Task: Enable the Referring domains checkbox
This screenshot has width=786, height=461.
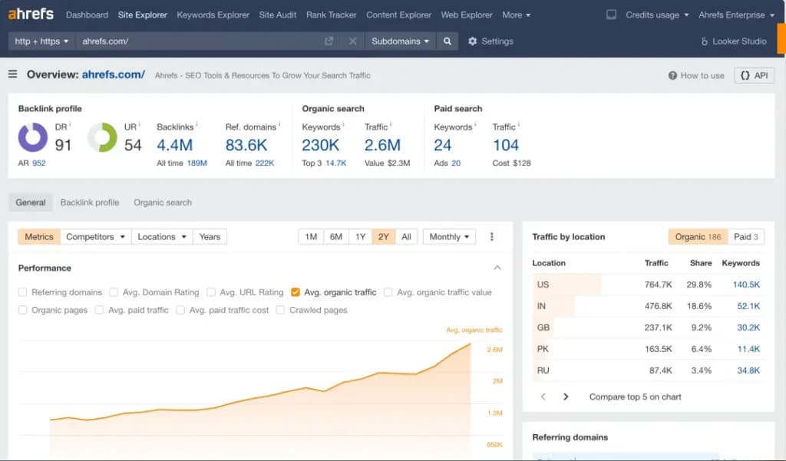Action: pos(22,292)
